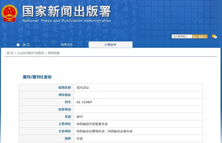Select the 办事服务 navigation tab

[x=110, y=45]
